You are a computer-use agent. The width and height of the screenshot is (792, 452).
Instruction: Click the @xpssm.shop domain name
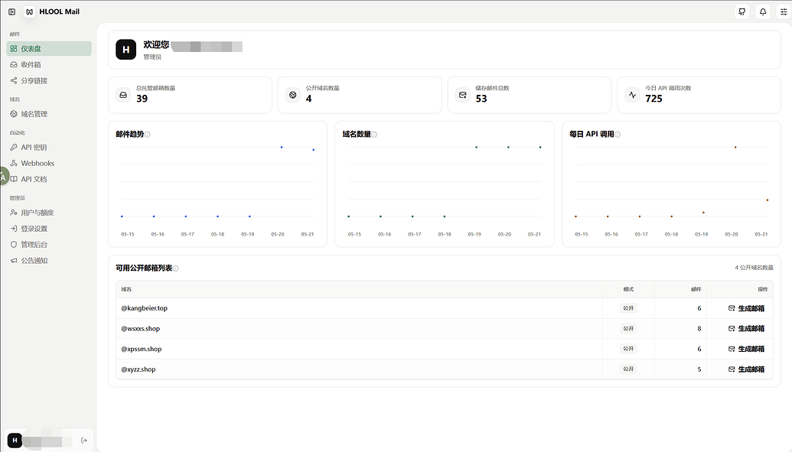pos(142,349)
